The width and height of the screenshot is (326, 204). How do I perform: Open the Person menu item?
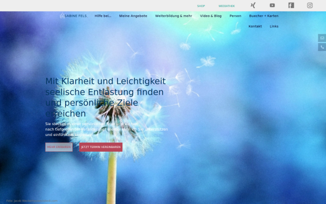click(235, 16)
